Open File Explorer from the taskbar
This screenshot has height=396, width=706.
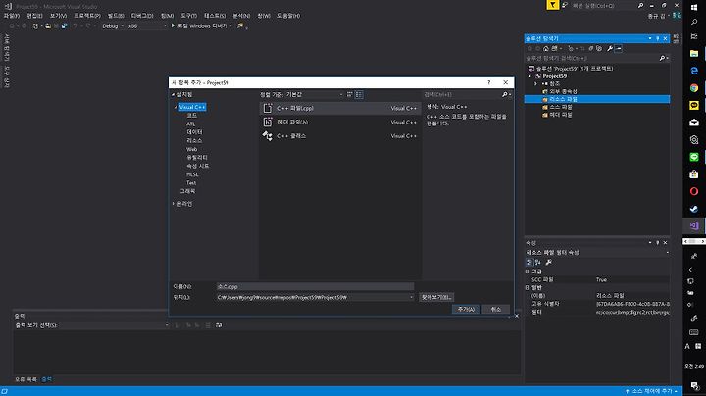click(x=694, y=54)
